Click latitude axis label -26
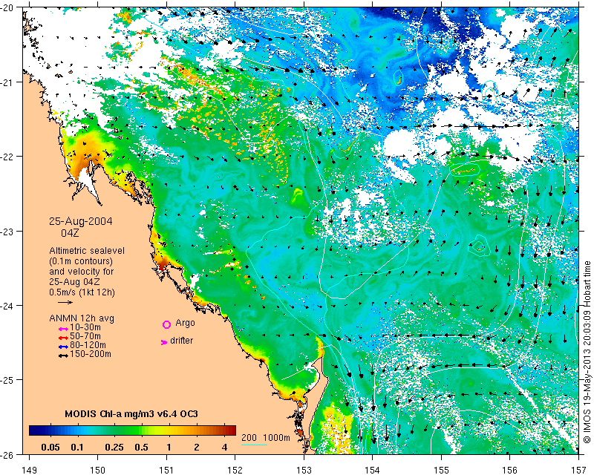The width and height of the screenshot is (594, 475). pos(7,454)
